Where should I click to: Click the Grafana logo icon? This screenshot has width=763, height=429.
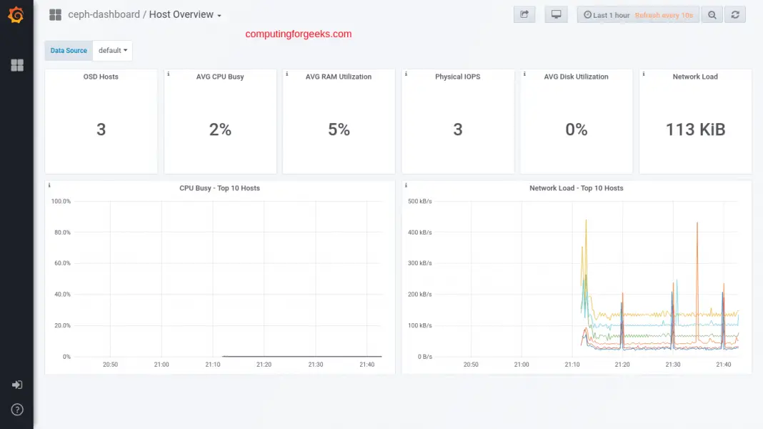point(16,15)
